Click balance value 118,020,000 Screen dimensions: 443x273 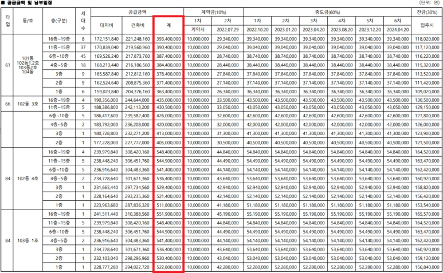point(427,39)
